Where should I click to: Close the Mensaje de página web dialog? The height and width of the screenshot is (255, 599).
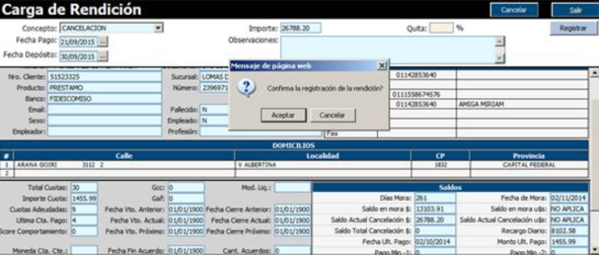(x=381, y=66)
